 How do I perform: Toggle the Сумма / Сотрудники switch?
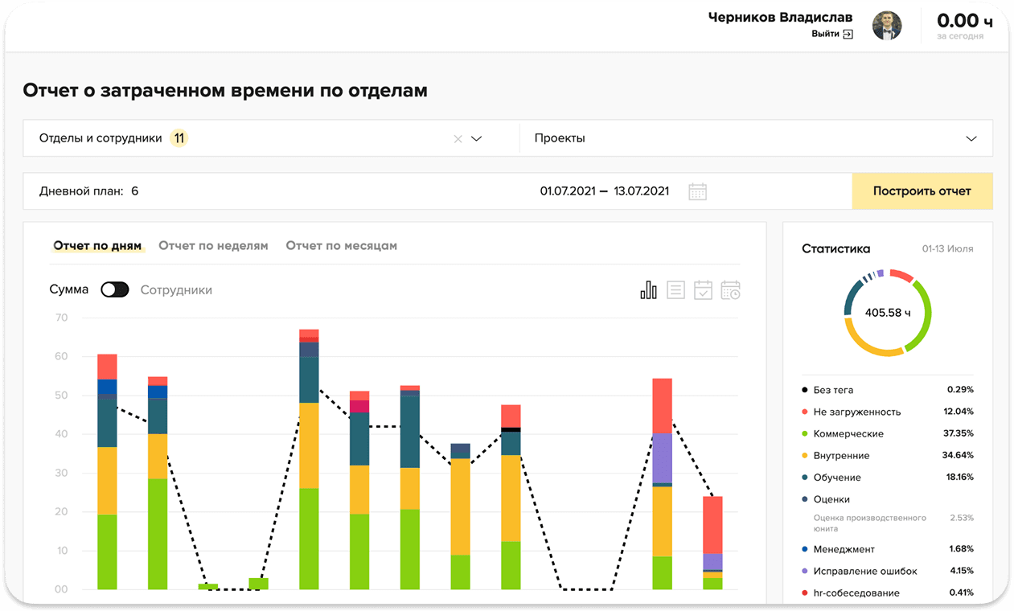click(115, 290)
